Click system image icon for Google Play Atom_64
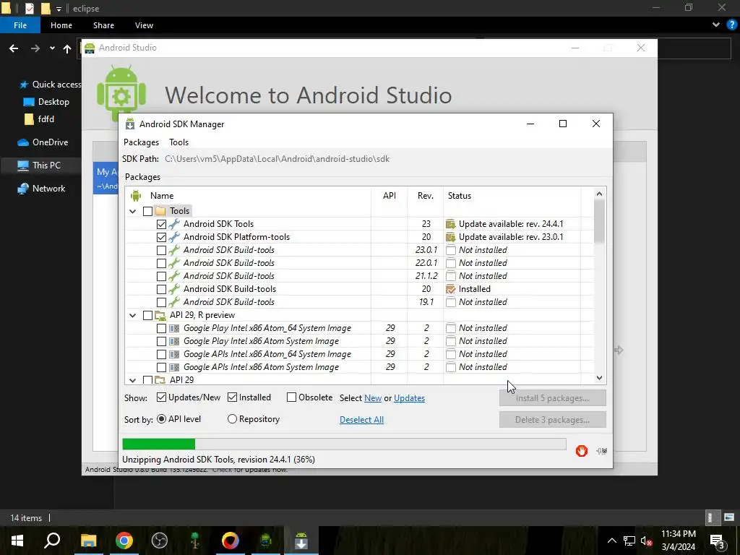Screen dimensions: 740x555 [x=174, y=328]
